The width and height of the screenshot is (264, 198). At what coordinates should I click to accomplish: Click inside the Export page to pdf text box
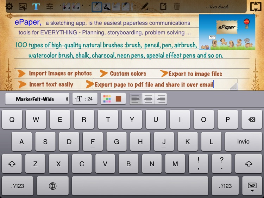pyautogui.click(x=165, y=84)
